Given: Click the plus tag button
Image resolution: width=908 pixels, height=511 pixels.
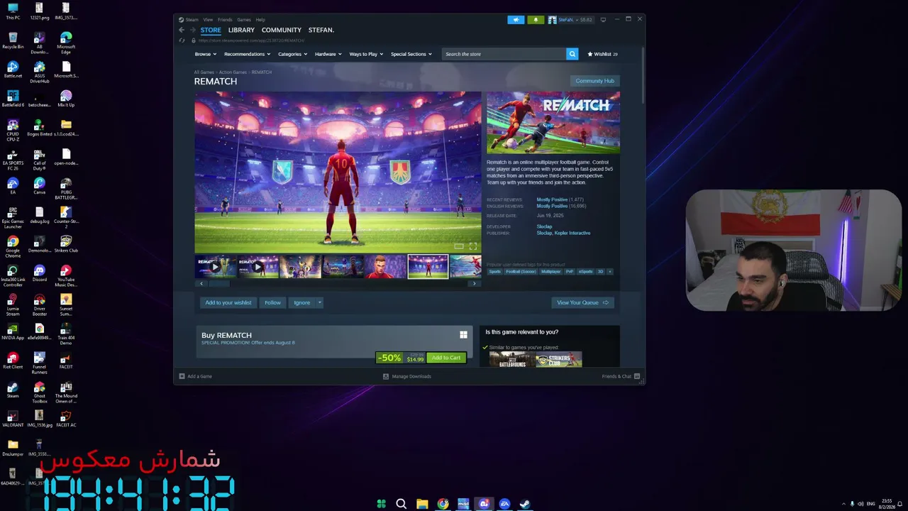Looking at the screenshot, I should pos(609,272).
